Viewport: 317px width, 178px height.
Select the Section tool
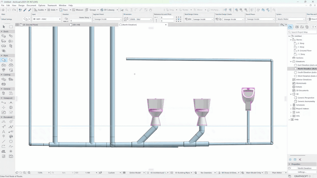point(3,103)
